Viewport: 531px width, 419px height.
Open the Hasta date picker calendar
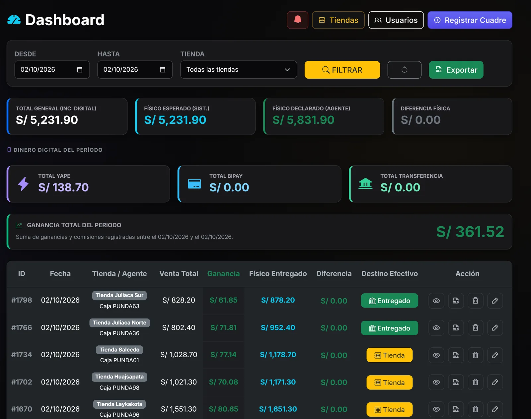[163, 70]
